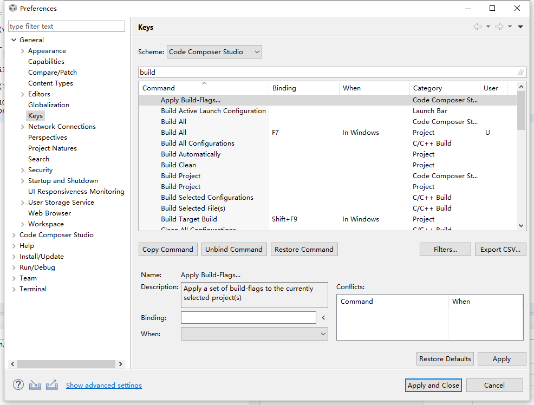This screenshot has height=405, width=534.
Task: Click the back navigation arrow icon
Action: (478, 27)
